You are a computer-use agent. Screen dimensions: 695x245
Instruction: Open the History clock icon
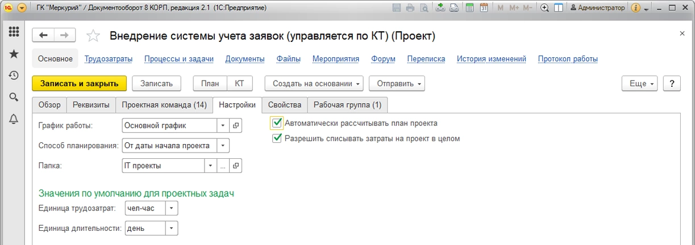14,75
